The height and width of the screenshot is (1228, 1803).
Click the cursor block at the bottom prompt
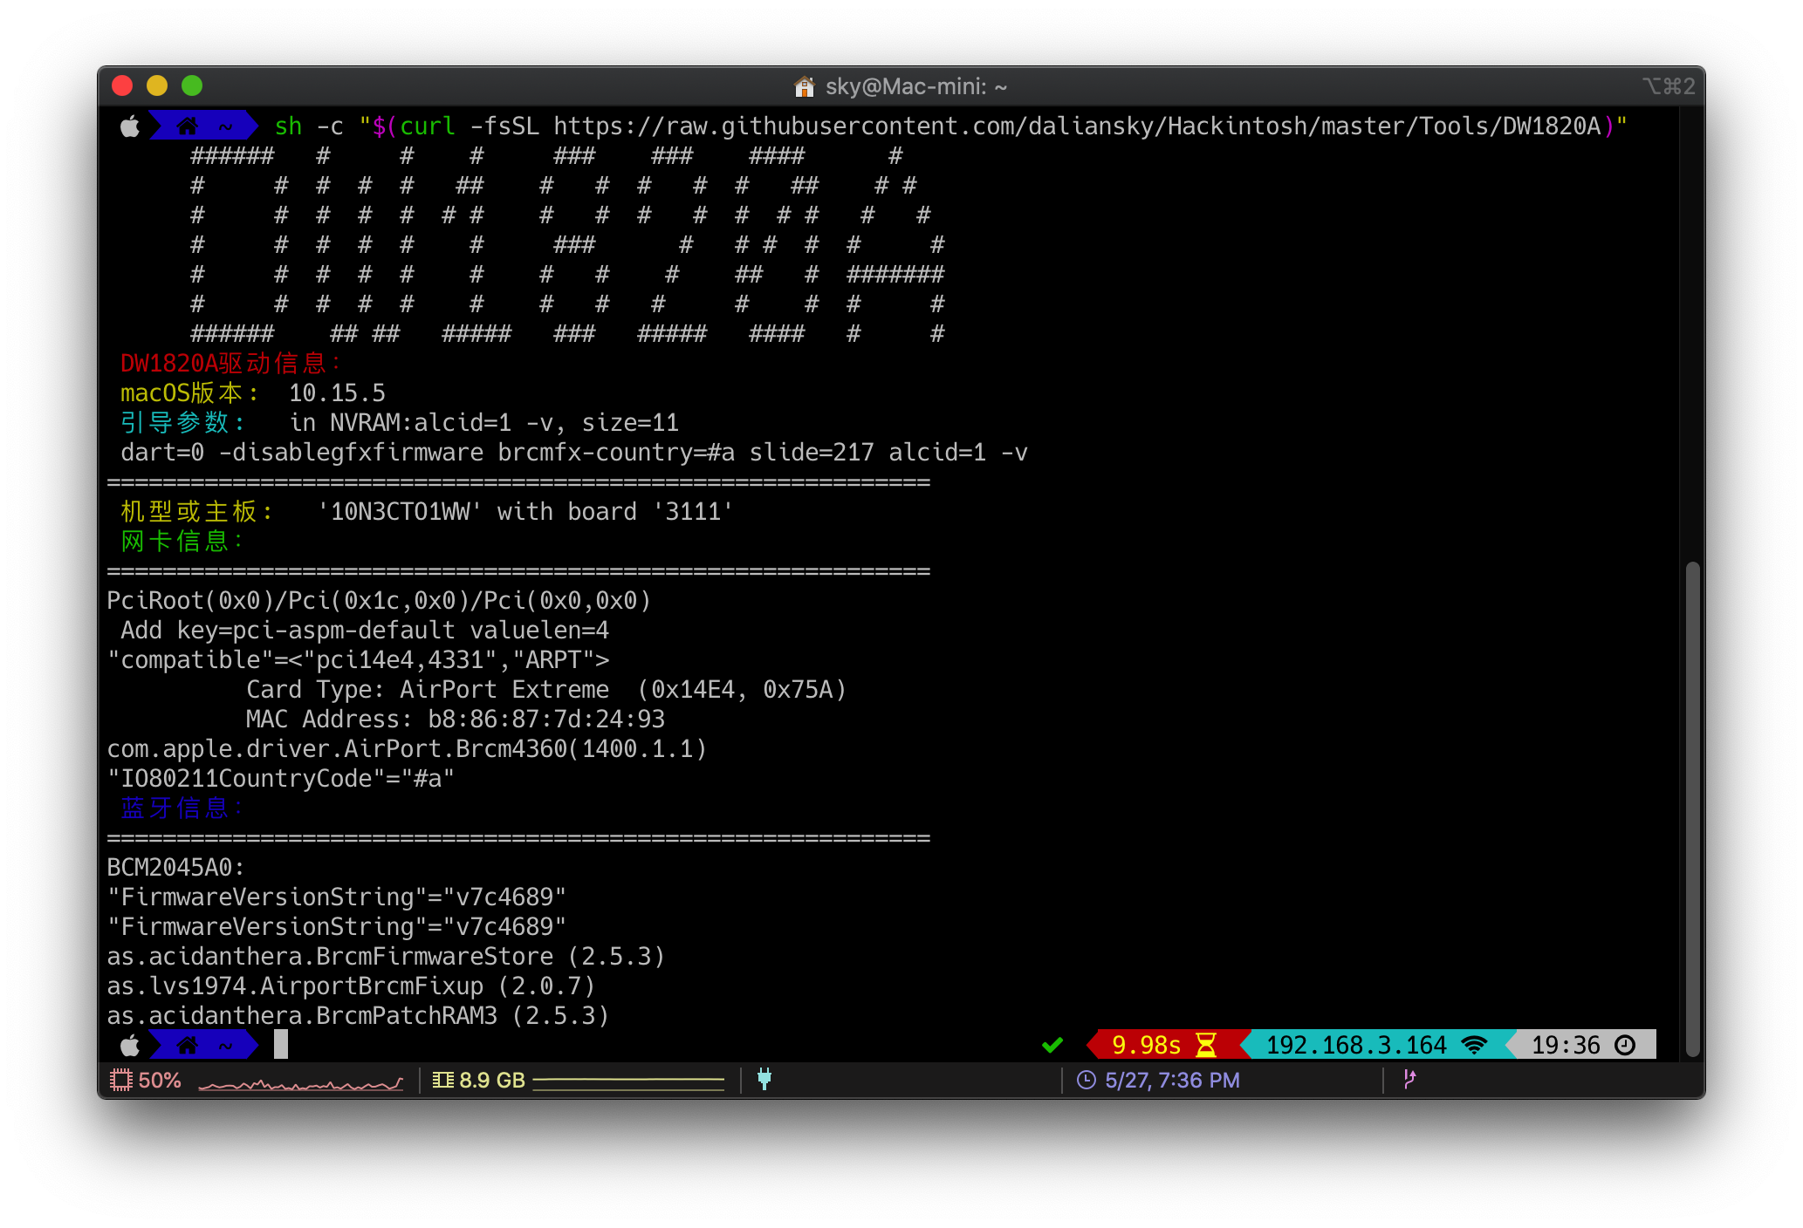[x=281, y=1044]
